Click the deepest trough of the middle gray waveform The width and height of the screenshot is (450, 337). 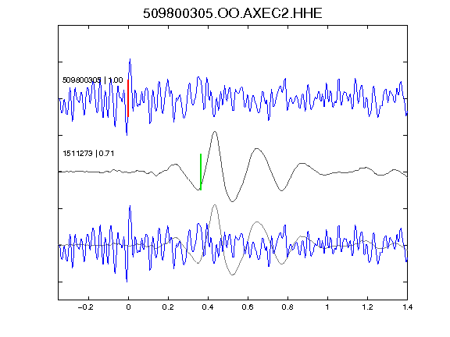coord(232,201)
